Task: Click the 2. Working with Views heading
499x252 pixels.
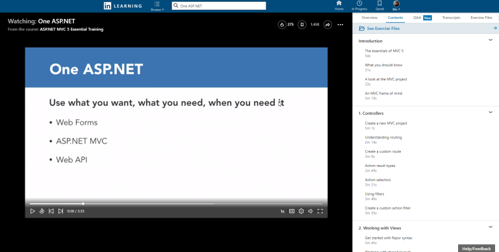Action: 379,228
